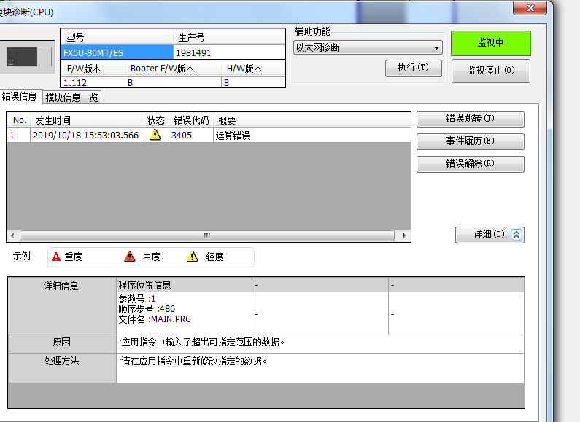The width and height of the screenshot is (580, 422).
Task: Select the FX5U-80MT/ES model cell
Action: pyautogui.click(x=117, y=52)
